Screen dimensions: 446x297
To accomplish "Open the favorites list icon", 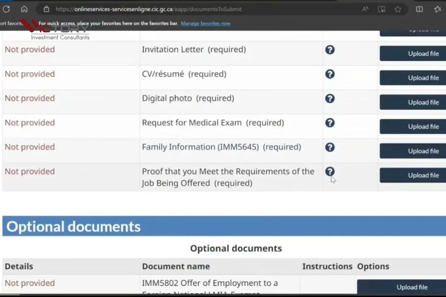I will 437,9.
